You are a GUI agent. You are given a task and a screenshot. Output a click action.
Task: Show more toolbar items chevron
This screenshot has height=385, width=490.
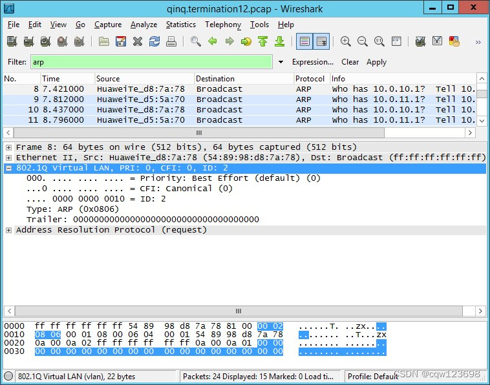[x=478, y=42]
